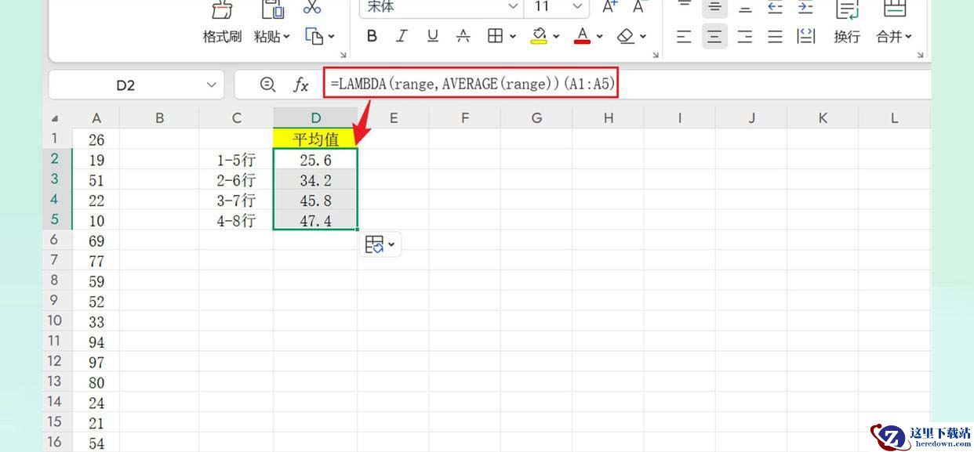Screen dimensions: 974x452
Task: Select cell showing 47.4
Action: 315,221
